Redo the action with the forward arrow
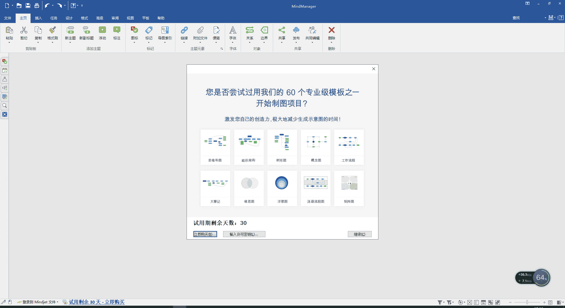This screenshot has height=308, width=565. coord(59,6)
